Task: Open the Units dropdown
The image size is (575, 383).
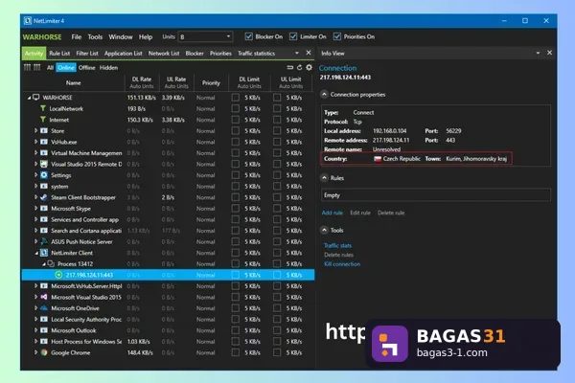Action: tap(205, 36)
